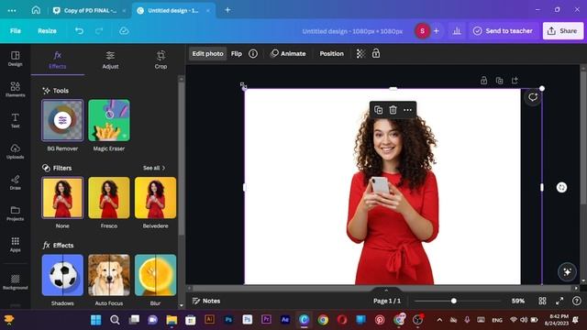Delete the selected image with trash icon

[x=393, y=110]
